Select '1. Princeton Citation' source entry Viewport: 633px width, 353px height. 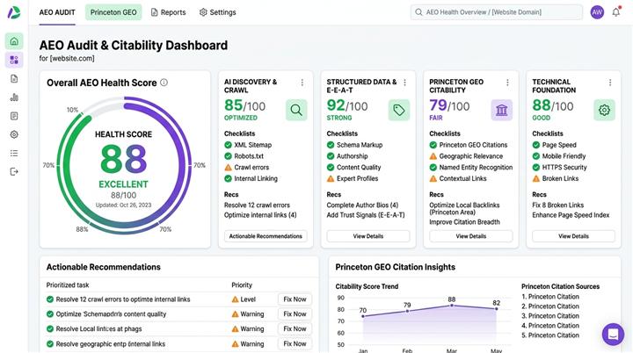550,297
